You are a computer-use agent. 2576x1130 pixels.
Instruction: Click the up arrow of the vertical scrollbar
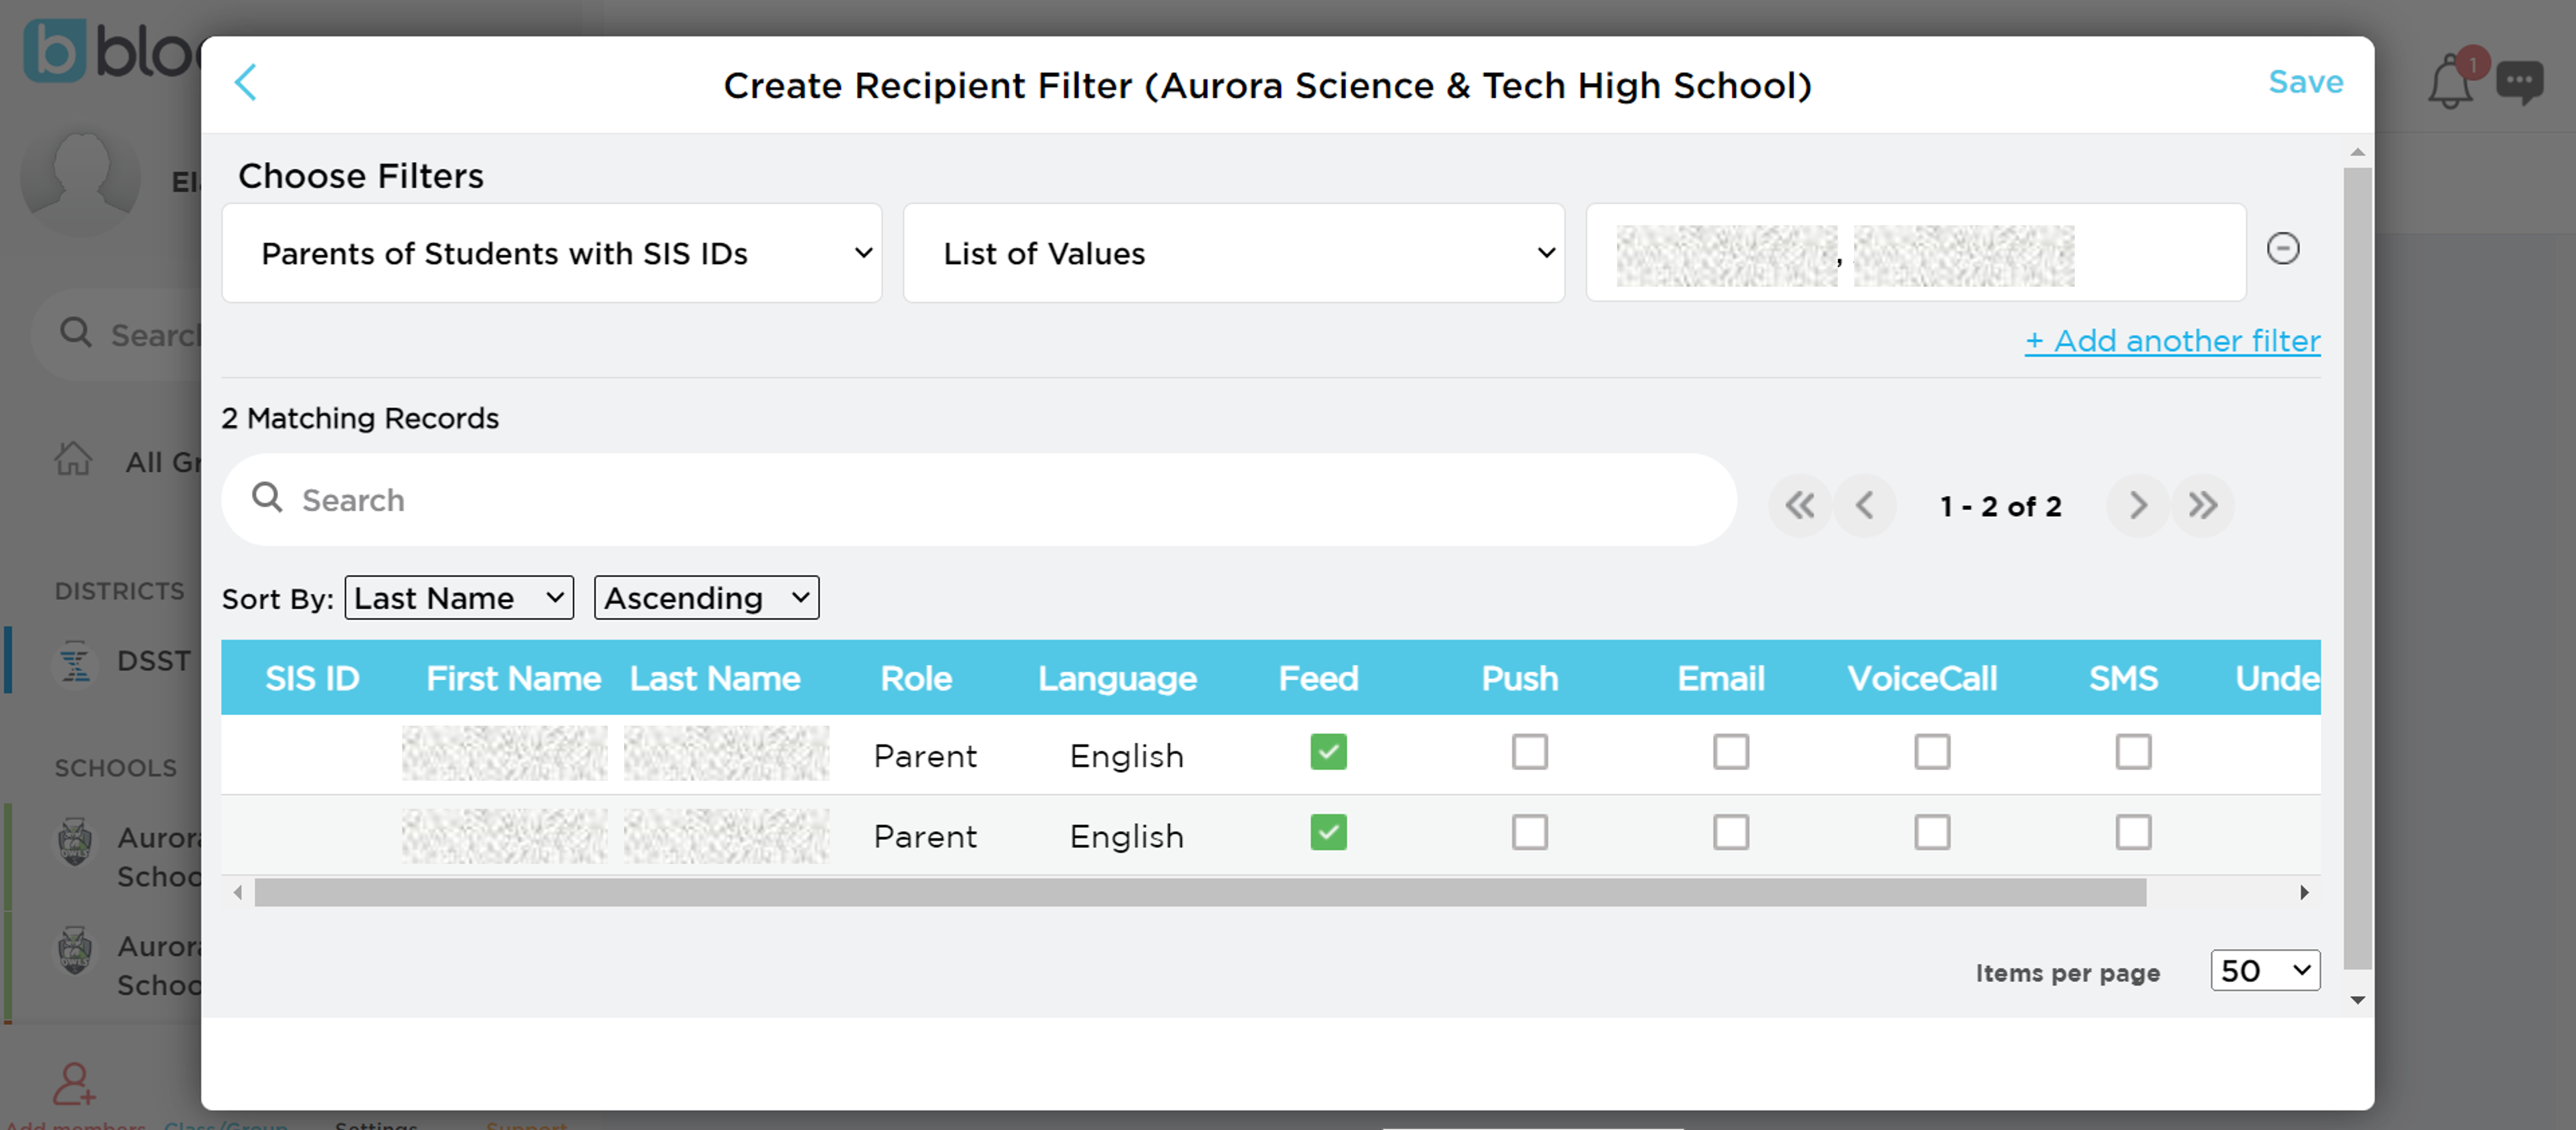[x=2357, y=152]
